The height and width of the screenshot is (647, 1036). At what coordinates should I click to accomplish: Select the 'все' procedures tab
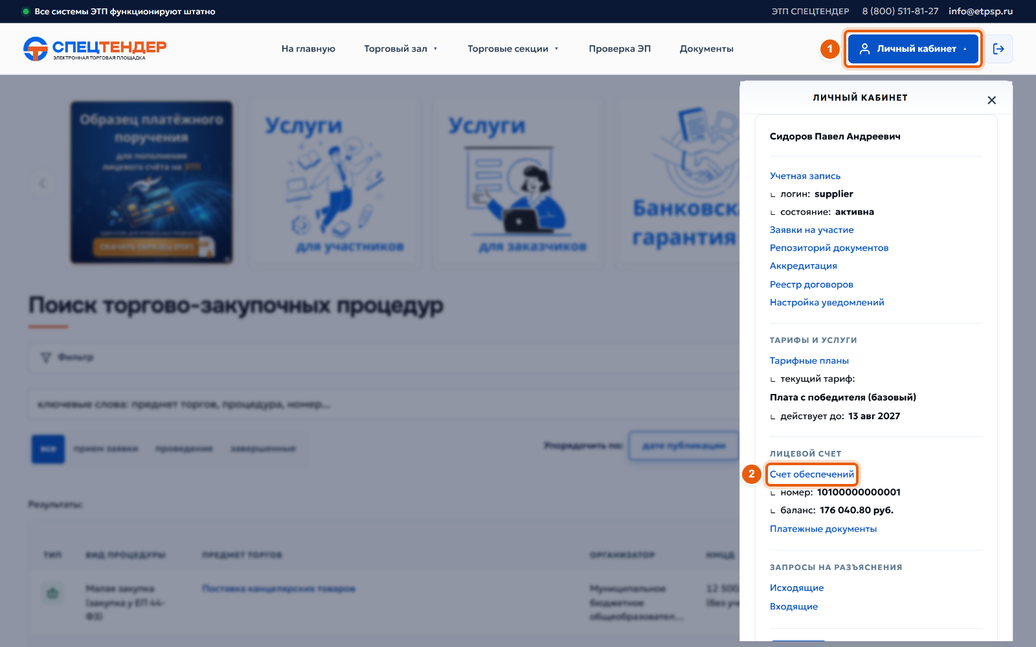click(x=48, y=449)
